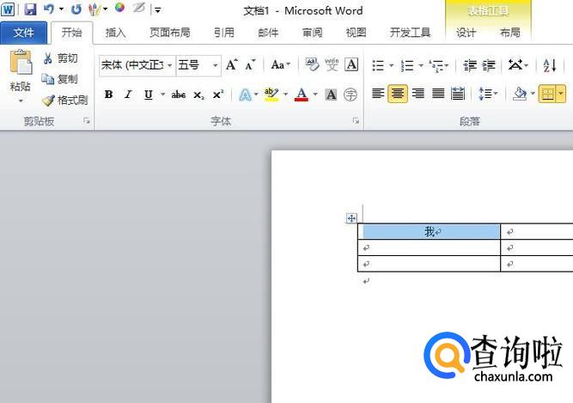
Task: Click the empty first-column cell below 我
Action: click(429, 247)
